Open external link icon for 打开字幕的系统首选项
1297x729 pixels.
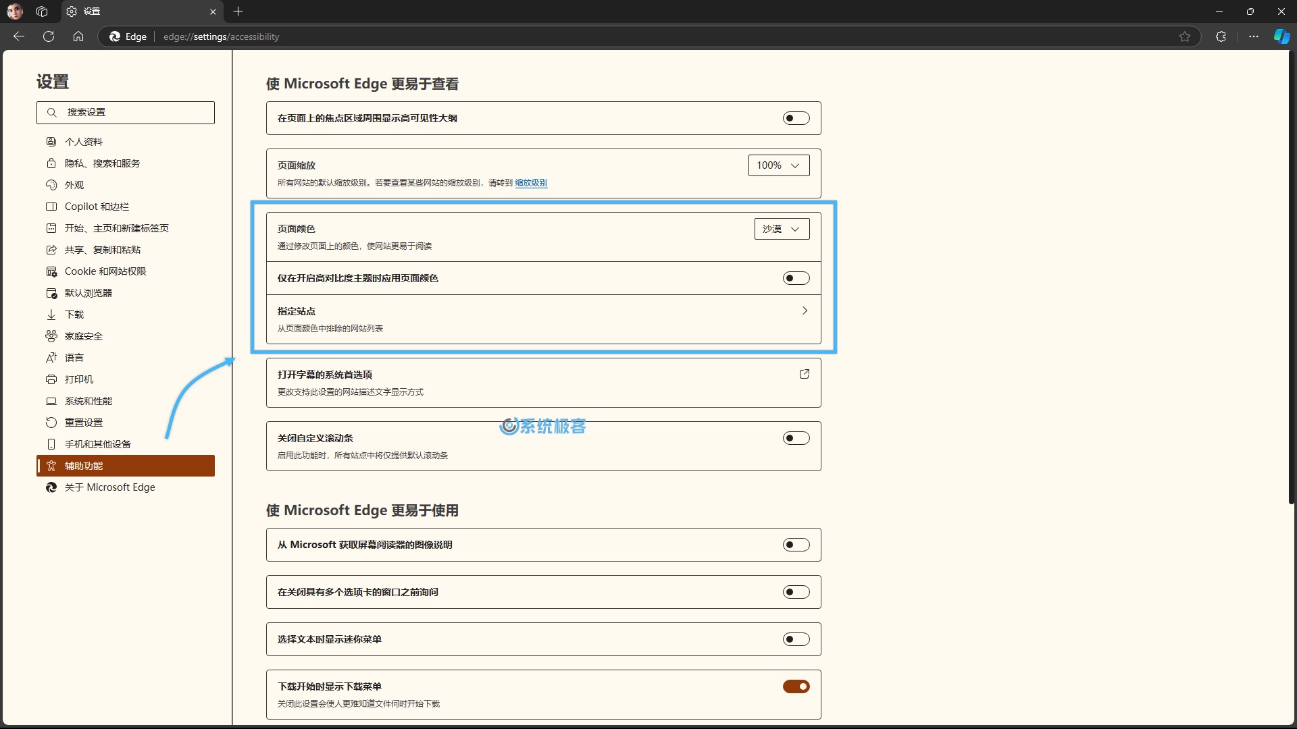point(804,374)
